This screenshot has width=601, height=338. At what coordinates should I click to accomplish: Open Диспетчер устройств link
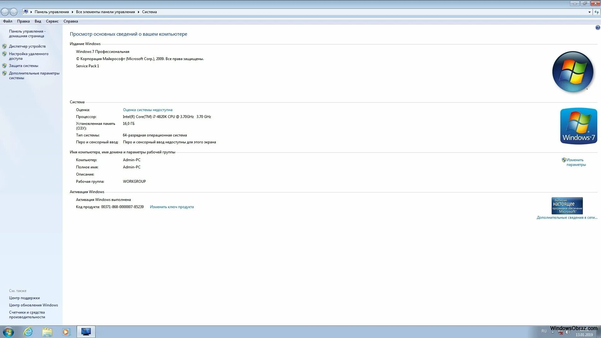(x=27, y=46)
